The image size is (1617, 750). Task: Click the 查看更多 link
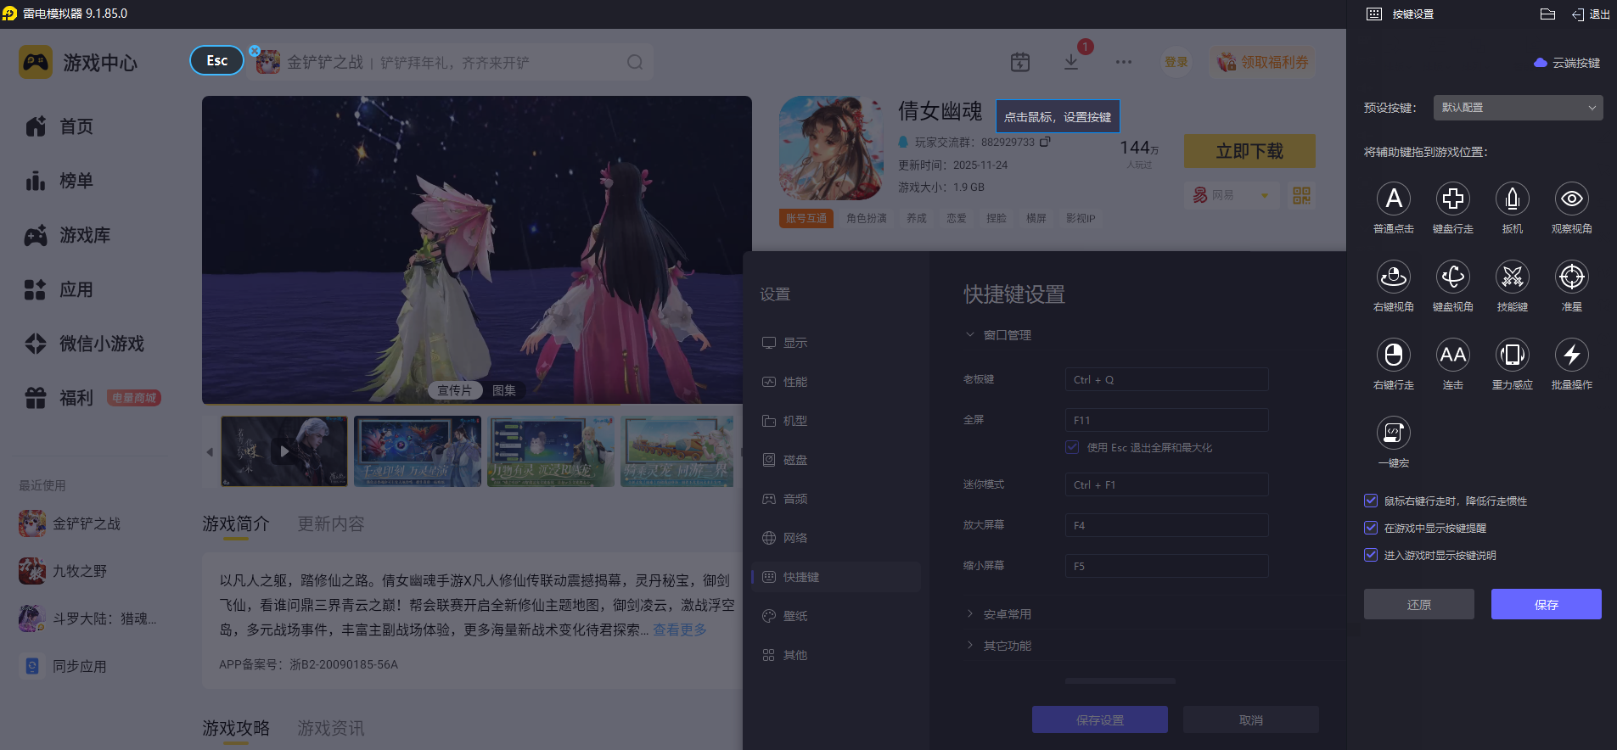679,630
